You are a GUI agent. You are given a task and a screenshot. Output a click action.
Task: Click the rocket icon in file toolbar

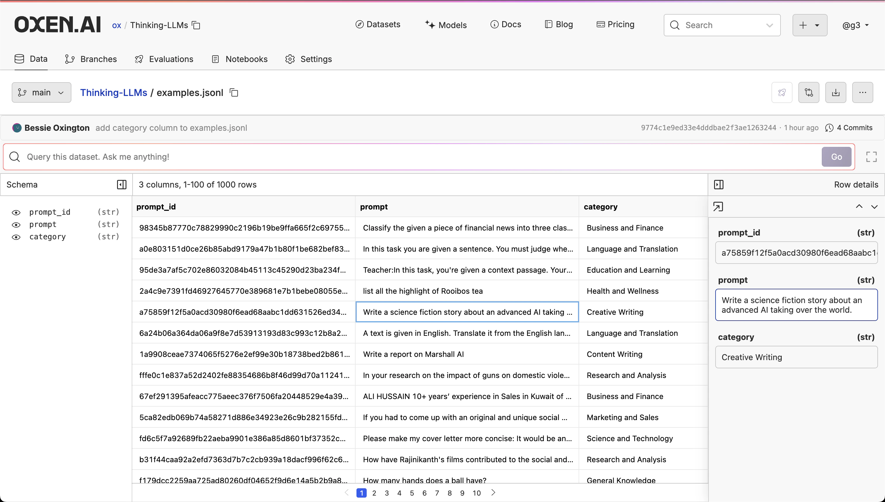click(781, 92)
